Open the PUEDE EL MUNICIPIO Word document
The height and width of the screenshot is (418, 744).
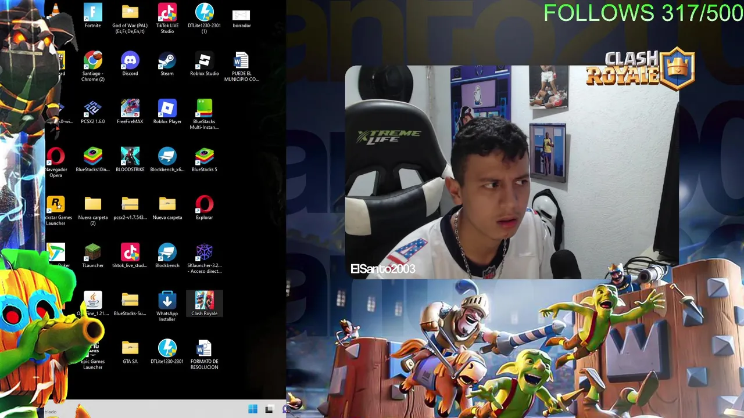242,66
